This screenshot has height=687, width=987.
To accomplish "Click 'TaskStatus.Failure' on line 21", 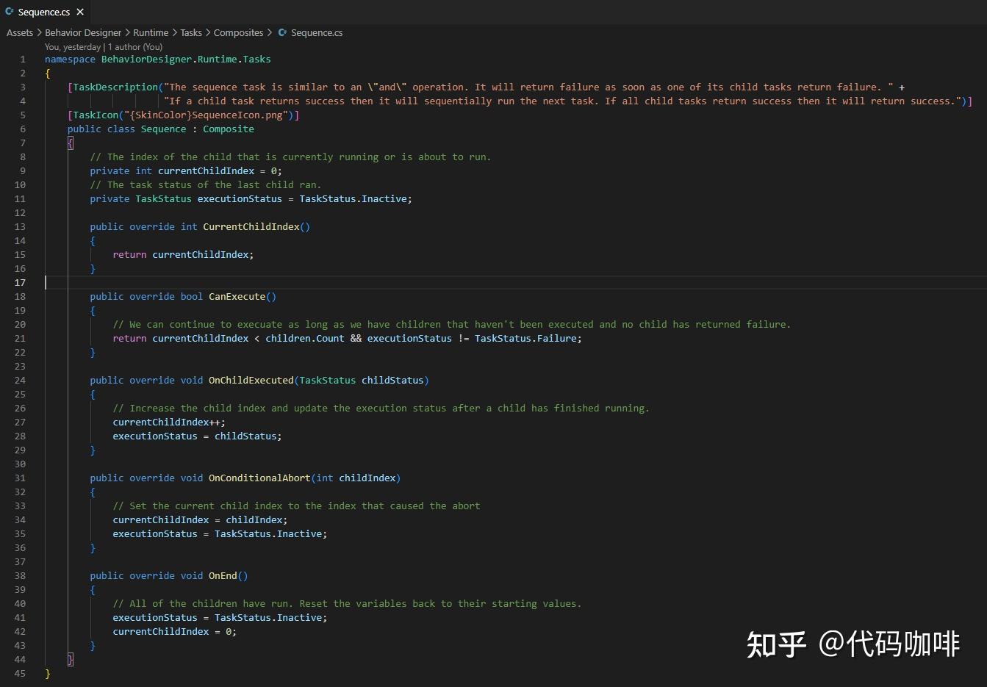I will [525, 339].
